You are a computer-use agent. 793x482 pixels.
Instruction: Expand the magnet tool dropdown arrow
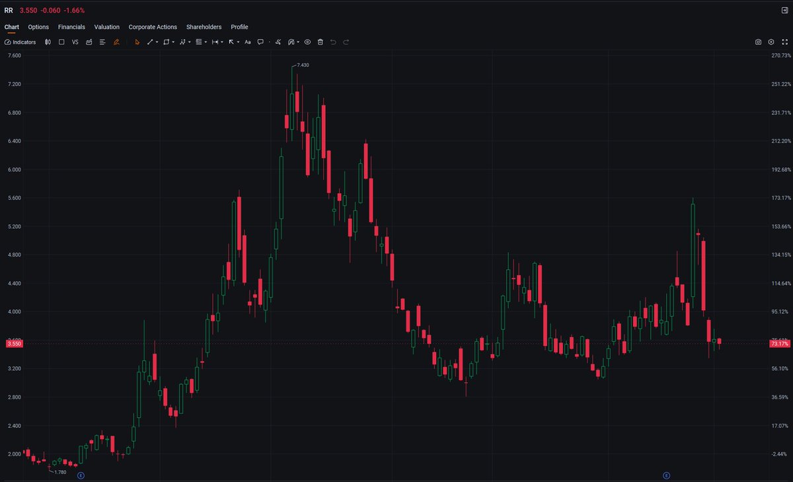[298, 42]
